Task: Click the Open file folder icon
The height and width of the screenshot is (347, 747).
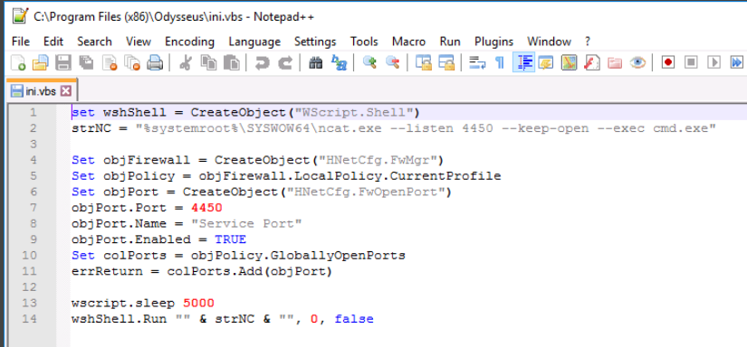Action: pos(41,62)
